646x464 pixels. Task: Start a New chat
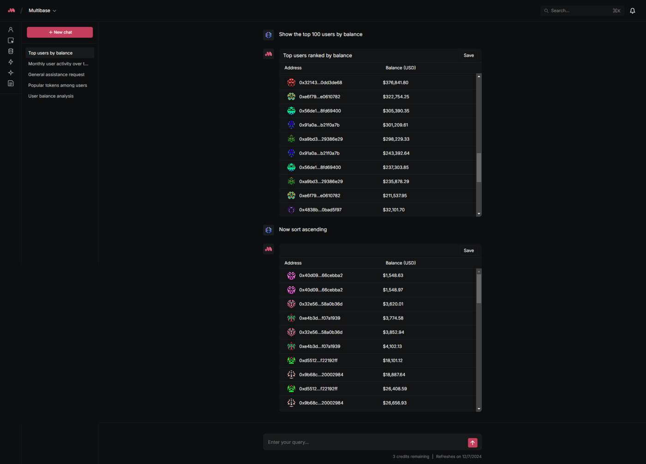coord(60,32)
